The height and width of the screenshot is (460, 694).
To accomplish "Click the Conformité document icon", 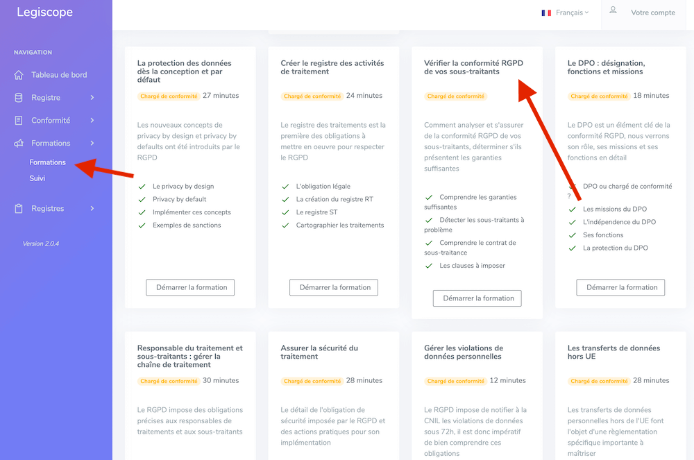I will 19,121.
